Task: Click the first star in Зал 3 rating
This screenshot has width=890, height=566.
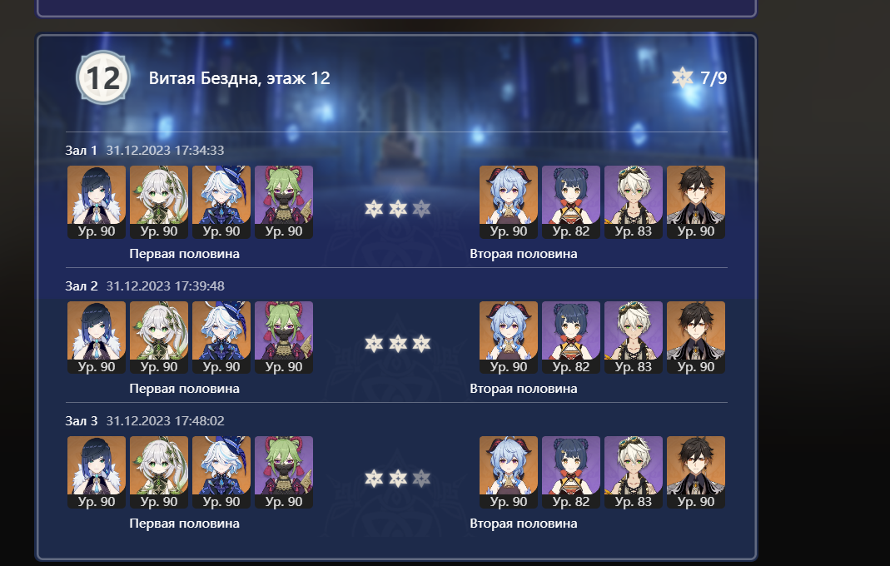Action: click(x=374, y=479)
